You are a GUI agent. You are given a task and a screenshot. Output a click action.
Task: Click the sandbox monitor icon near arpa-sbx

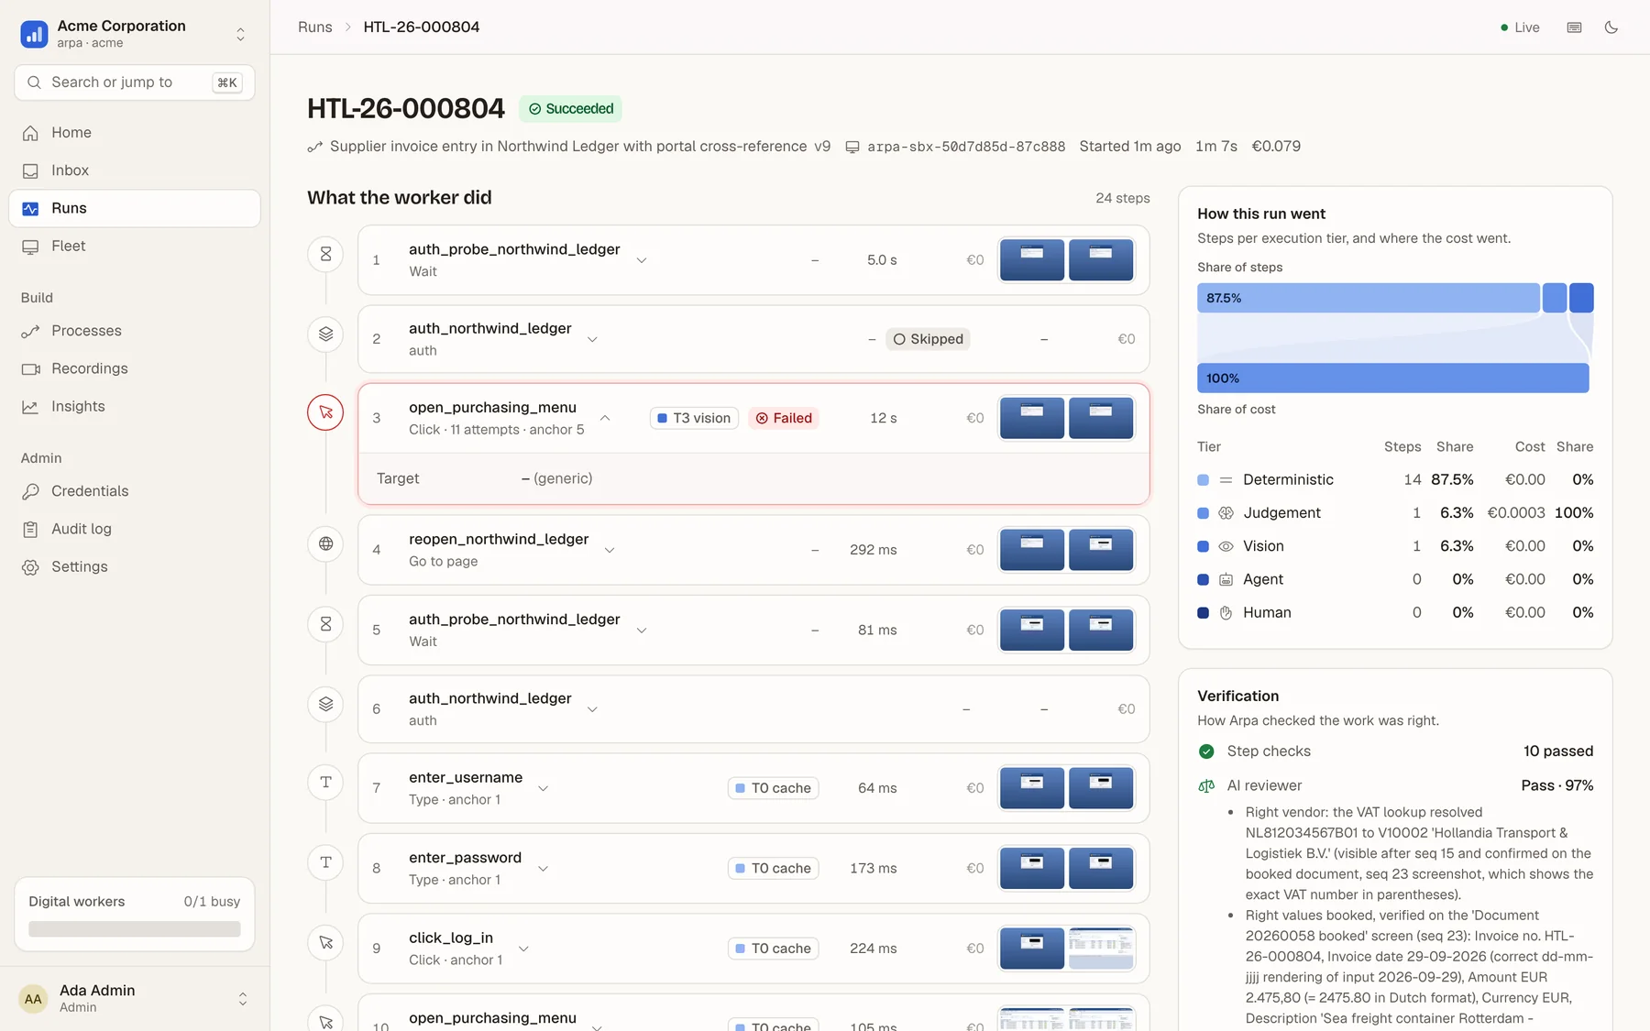(x=852, y=147)
